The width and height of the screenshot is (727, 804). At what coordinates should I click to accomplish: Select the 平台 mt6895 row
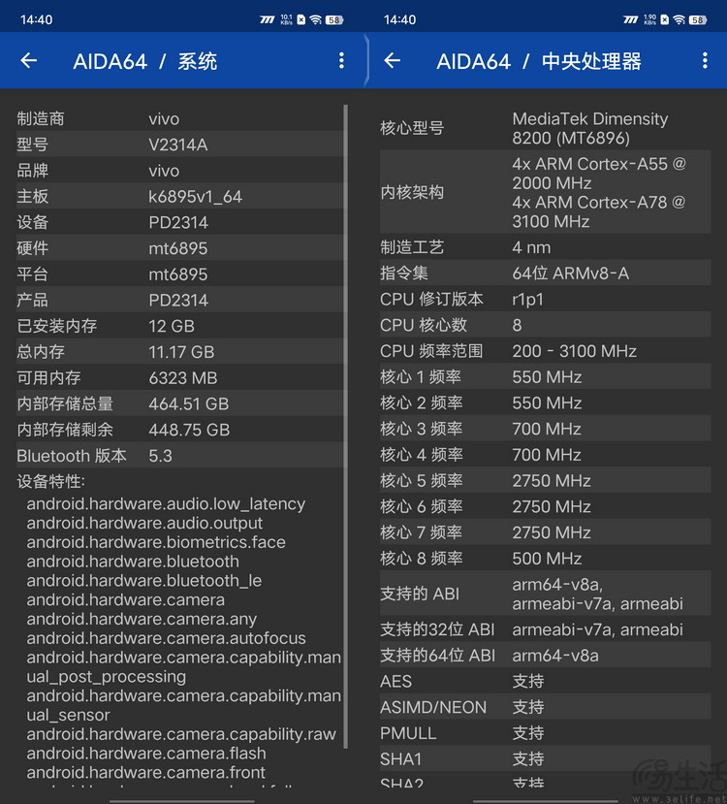pyautogui.click(x=179, y=273)
